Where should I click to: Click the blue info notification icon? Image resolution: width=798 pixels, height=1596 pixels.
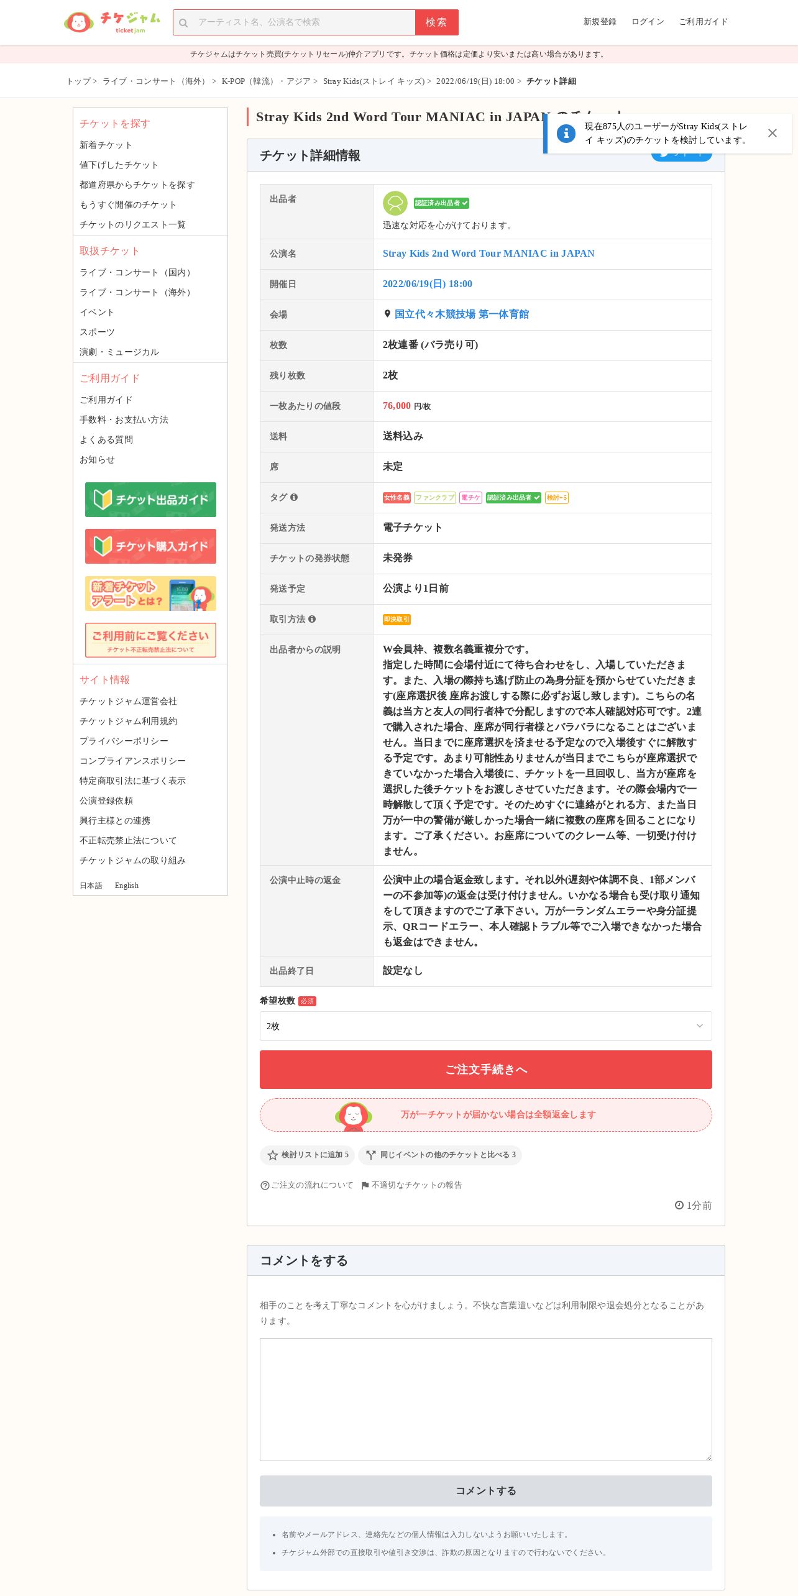(566, 133)
